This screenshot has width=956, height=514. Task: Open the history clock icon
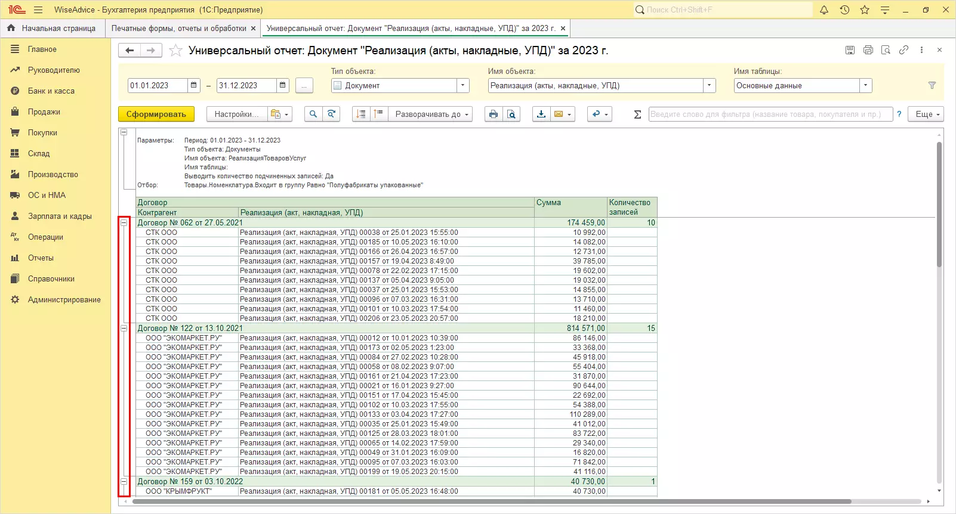point(844,10)
